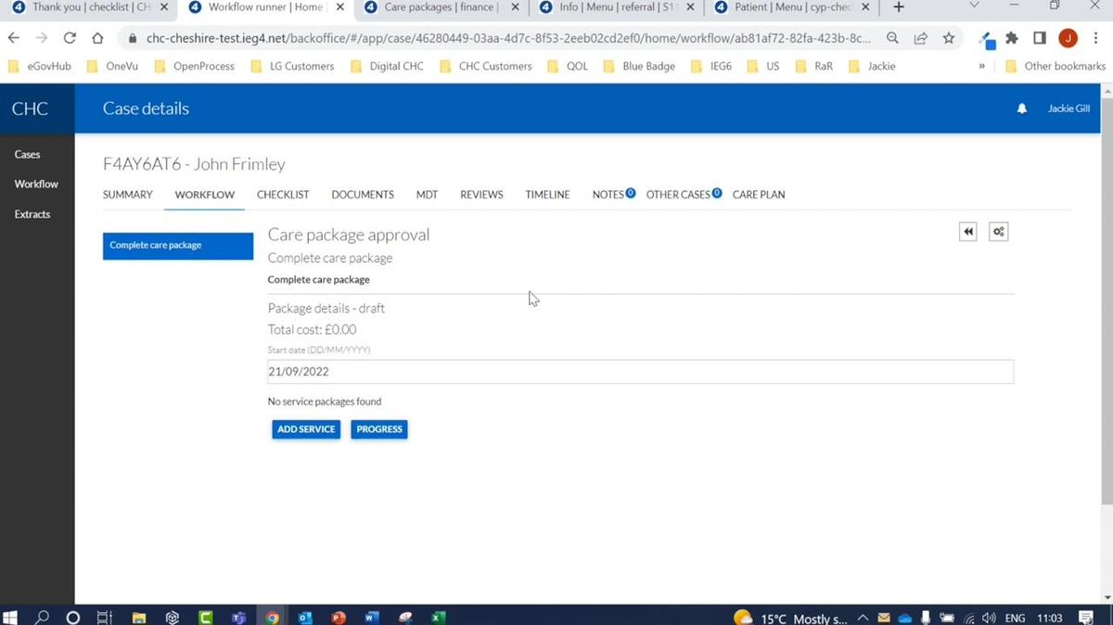Click the ADD SERVICE button
1113x625 pixels.
pos(305,428)
